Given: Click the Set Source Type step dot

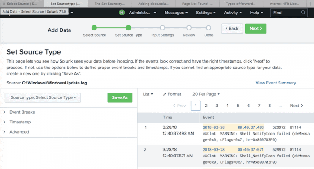Looking at the screenshot, I should 128,28.
